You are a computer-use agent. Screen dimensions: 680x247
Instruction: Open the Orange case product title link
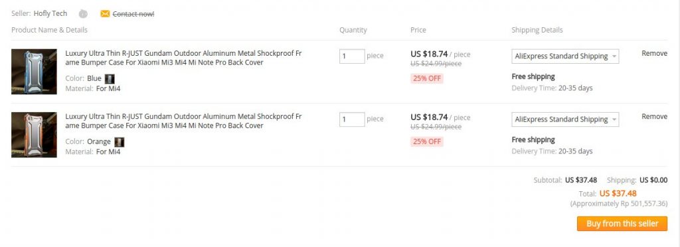[183, 122]
